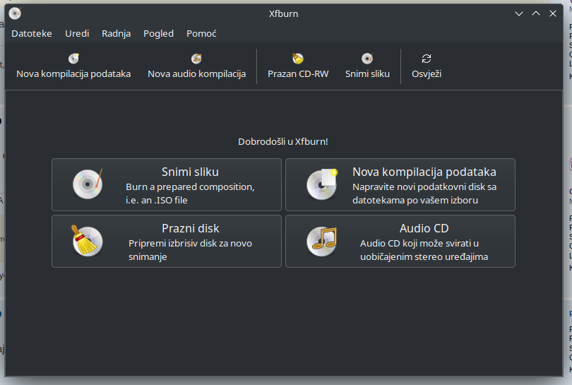Click the Snimi sliku toolbar label
The height and width of the screenshot is (385, 572).
coord(367,73)
